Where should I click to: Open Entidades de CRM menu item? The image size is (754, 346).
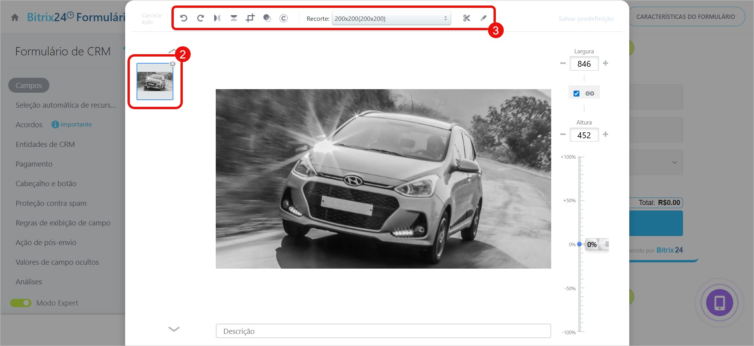click(45, 144)
